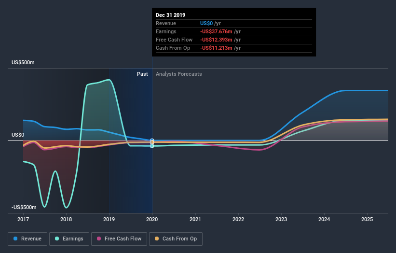396x253 pixels.
Task: Click the teal earnings data point at 2020
Action: [152, 146]
